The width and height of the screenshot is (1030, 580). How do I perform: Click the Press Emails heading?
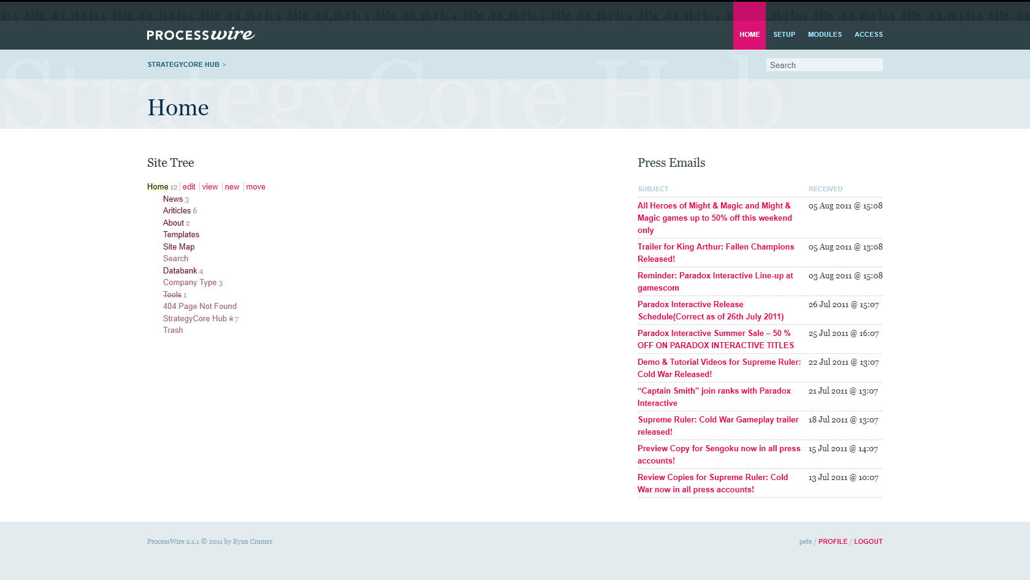click(x=671, y=163)
